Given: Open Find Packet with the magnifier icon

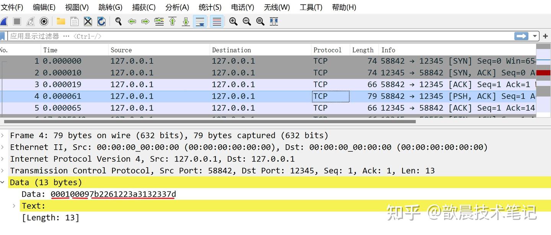Looking at the screenshot, I should click(118, 21).
